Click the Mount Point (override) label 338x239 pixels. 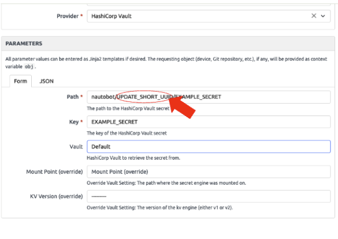[x=55, y=172]
